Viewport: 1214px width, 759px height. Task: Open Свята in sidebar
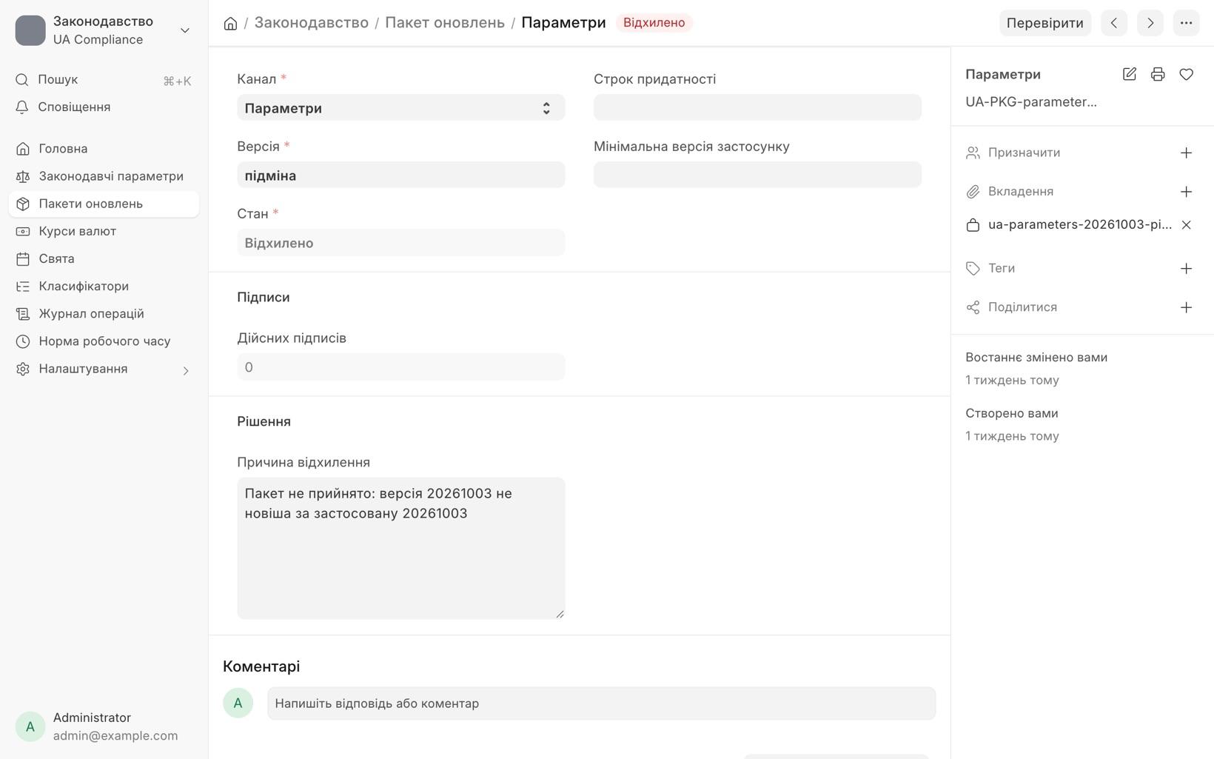[x=104, y=258]
